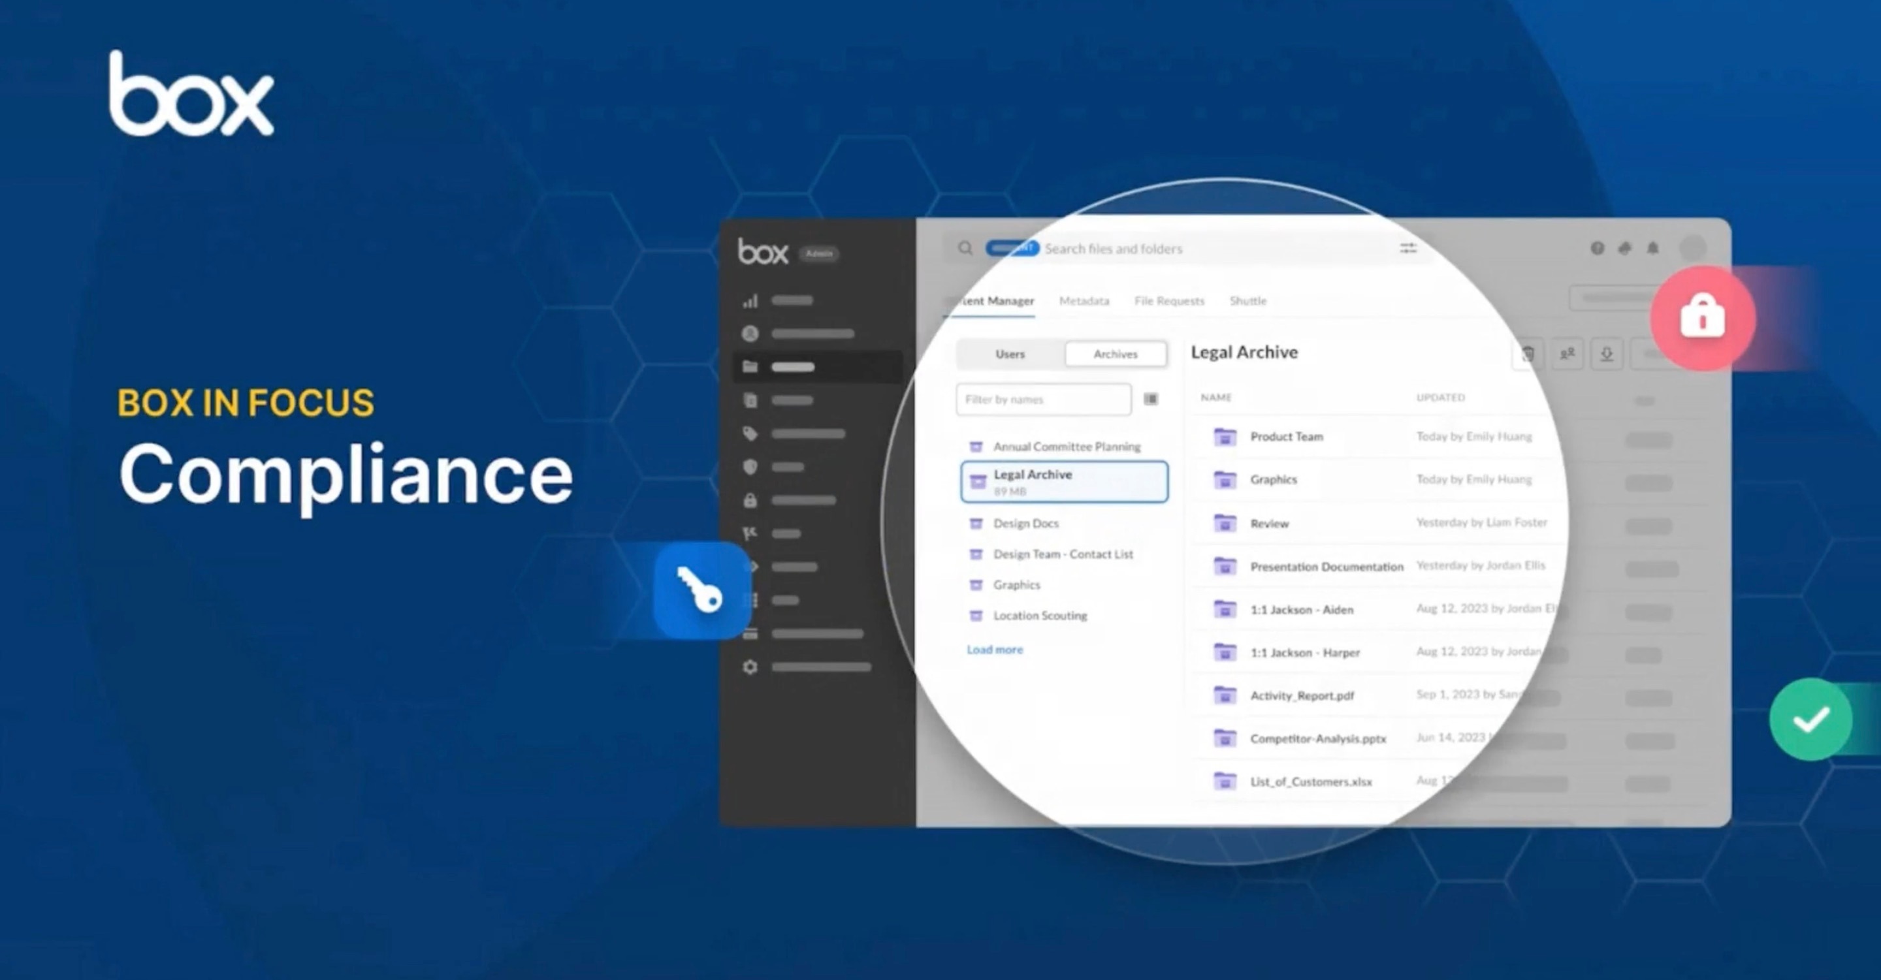Select the Legal Archive list item
This screenshot has width=1881, height=980.
coord(1064,482)
